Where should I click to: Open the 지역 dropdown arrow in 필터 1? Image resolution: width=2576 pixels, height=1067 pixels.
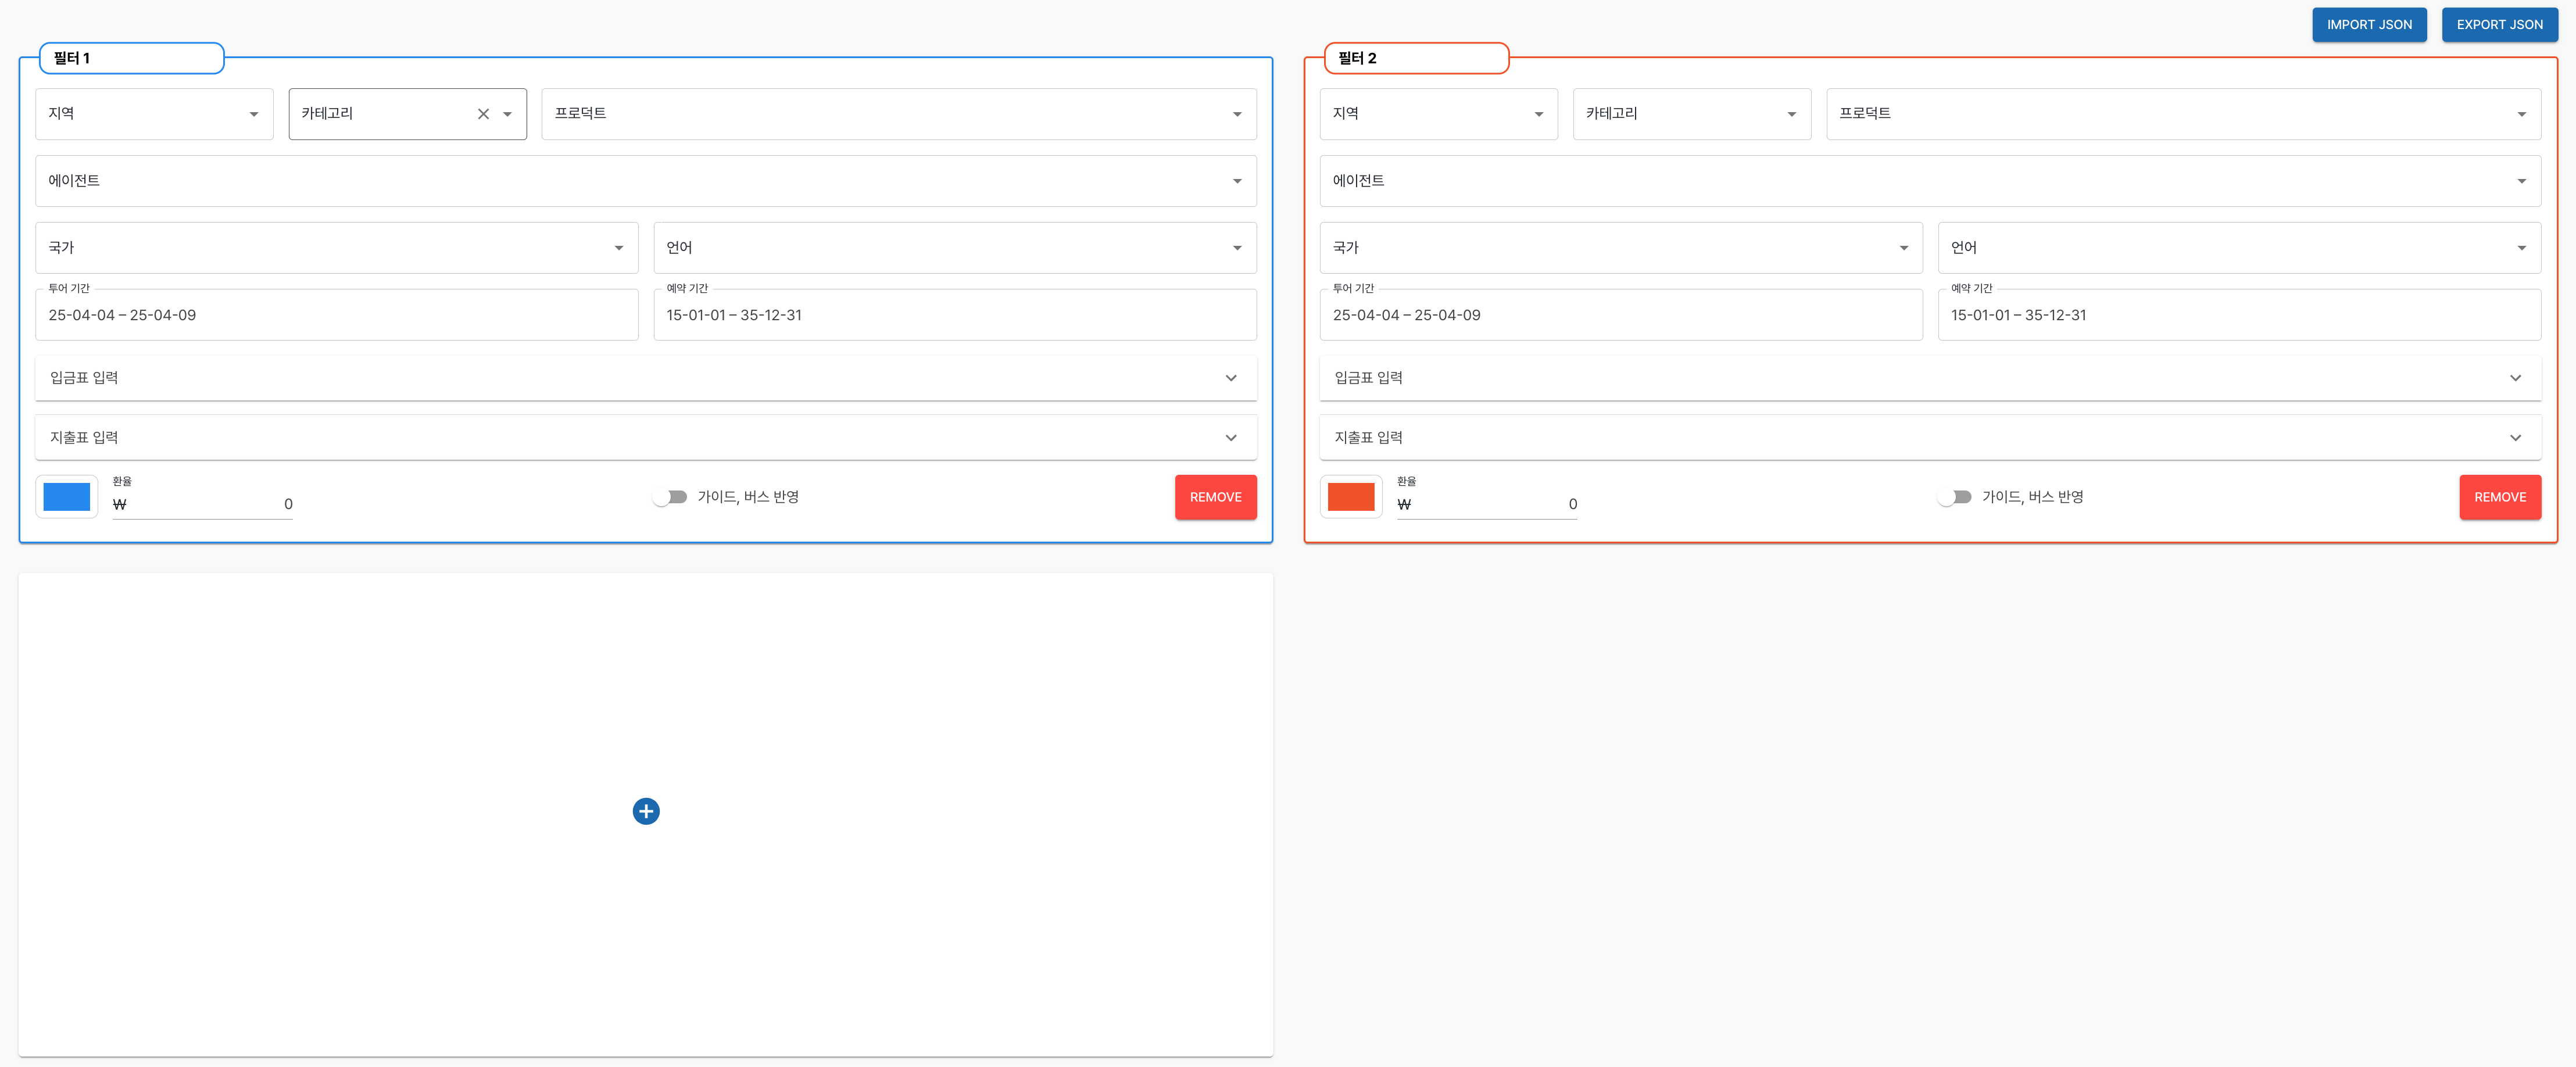(254, 114)
